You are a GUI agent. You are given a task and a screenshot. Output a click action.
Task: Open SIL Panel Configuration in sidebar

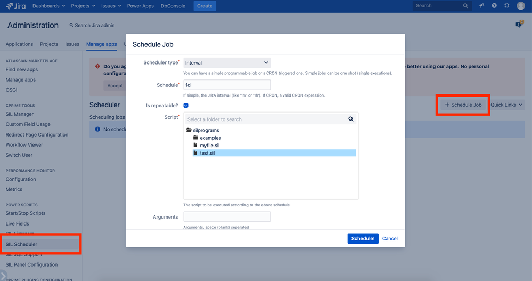tap(31, 264)
